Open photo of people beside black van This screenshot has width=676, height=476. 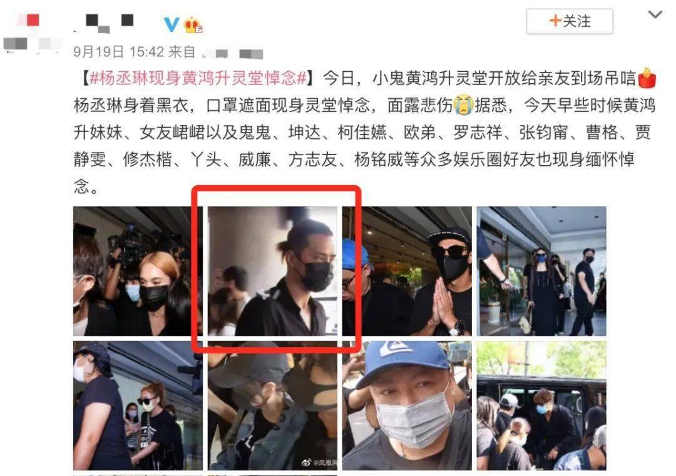click(541, 405)
